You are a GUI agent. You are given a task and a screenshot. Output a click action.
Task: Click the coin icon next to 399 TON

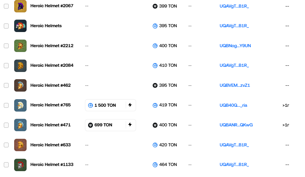[155, 6]
